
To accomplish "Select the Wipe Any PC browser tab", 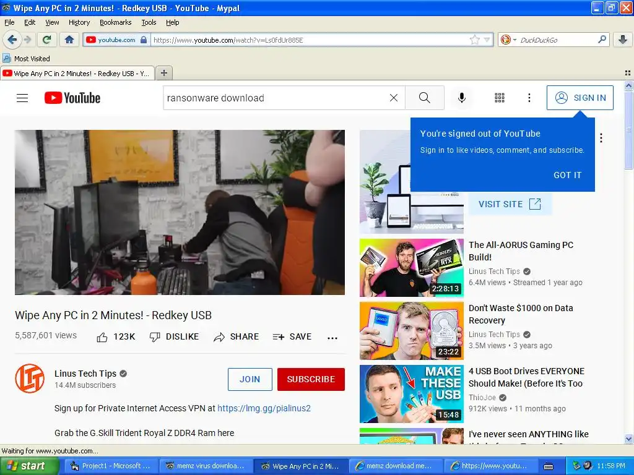I will pos(77,73).
